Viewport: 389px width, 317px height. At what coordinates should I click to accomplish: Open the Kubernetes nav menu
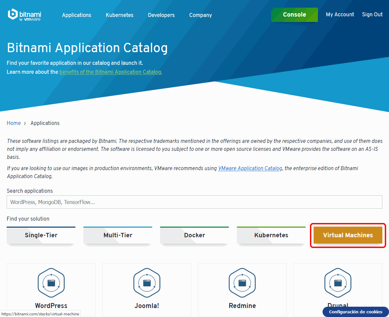(x=120, y=15)
